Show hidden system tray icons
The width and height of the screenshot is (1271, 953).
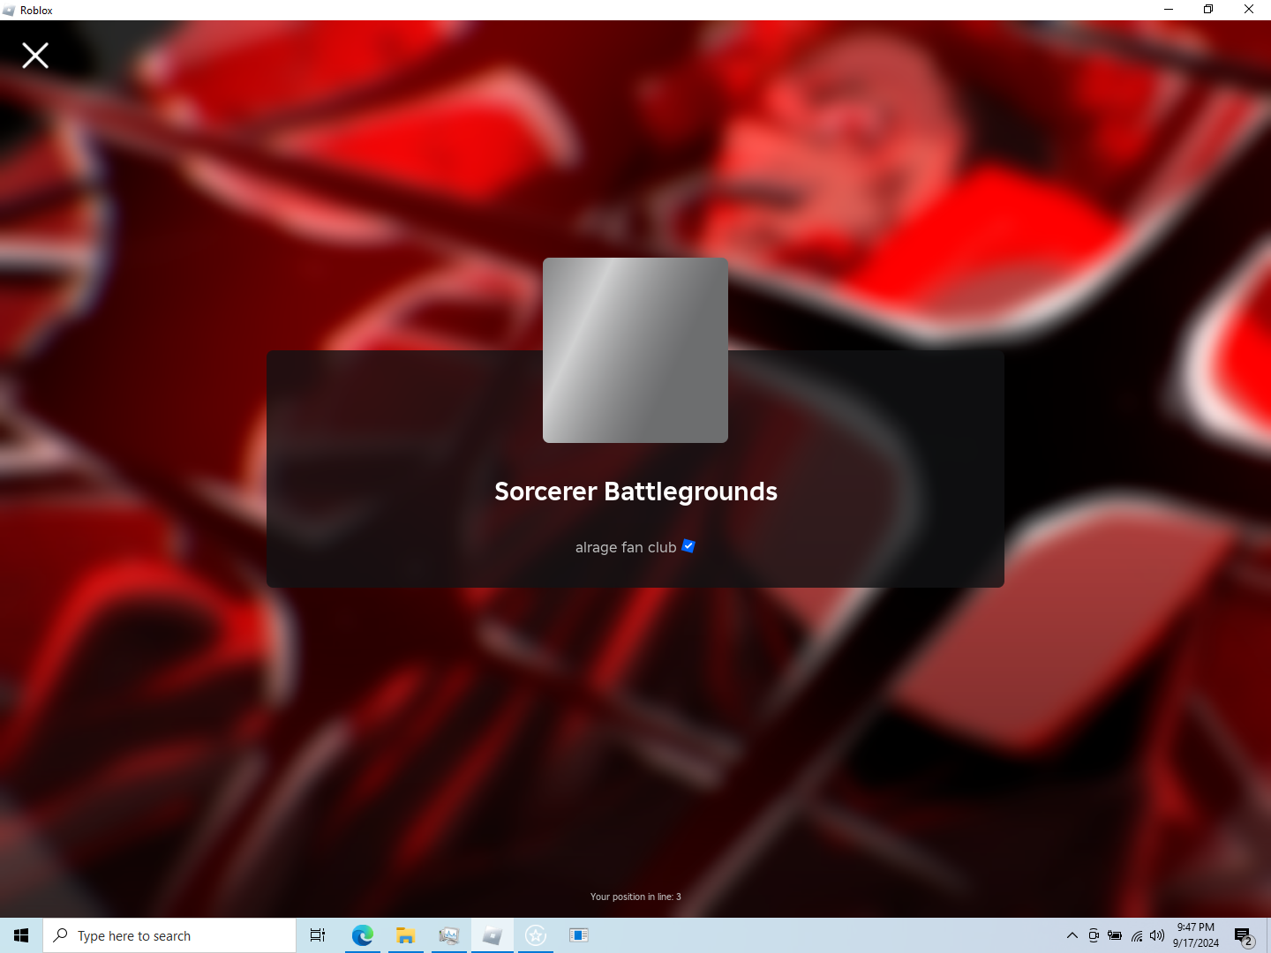[1072, 935]
